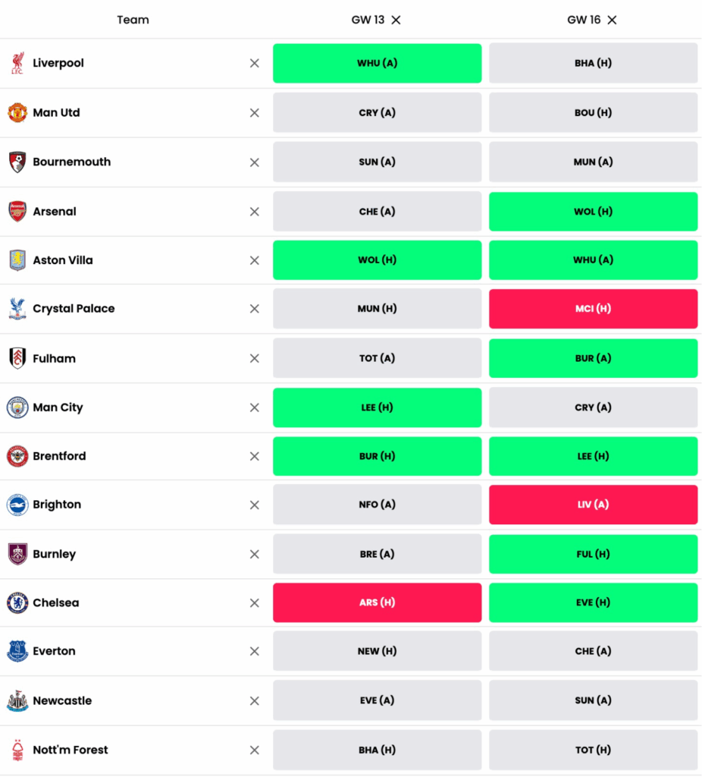This screenshot has height=777, width=702.
Task: Remove Man Utd row from table
Action: [255, 113]
